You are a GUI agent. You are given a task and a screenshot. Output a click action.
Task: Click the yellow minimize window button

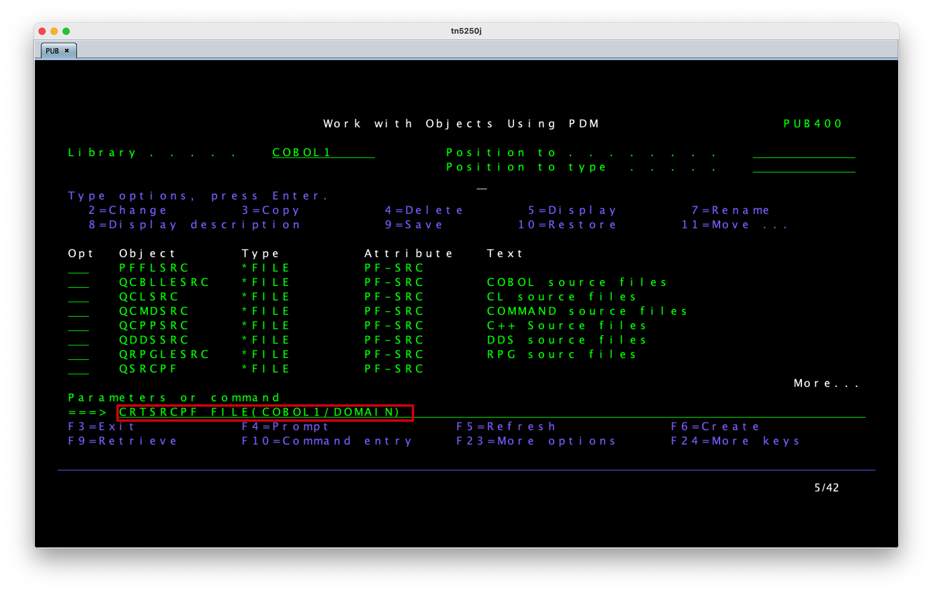coord(54,31)
